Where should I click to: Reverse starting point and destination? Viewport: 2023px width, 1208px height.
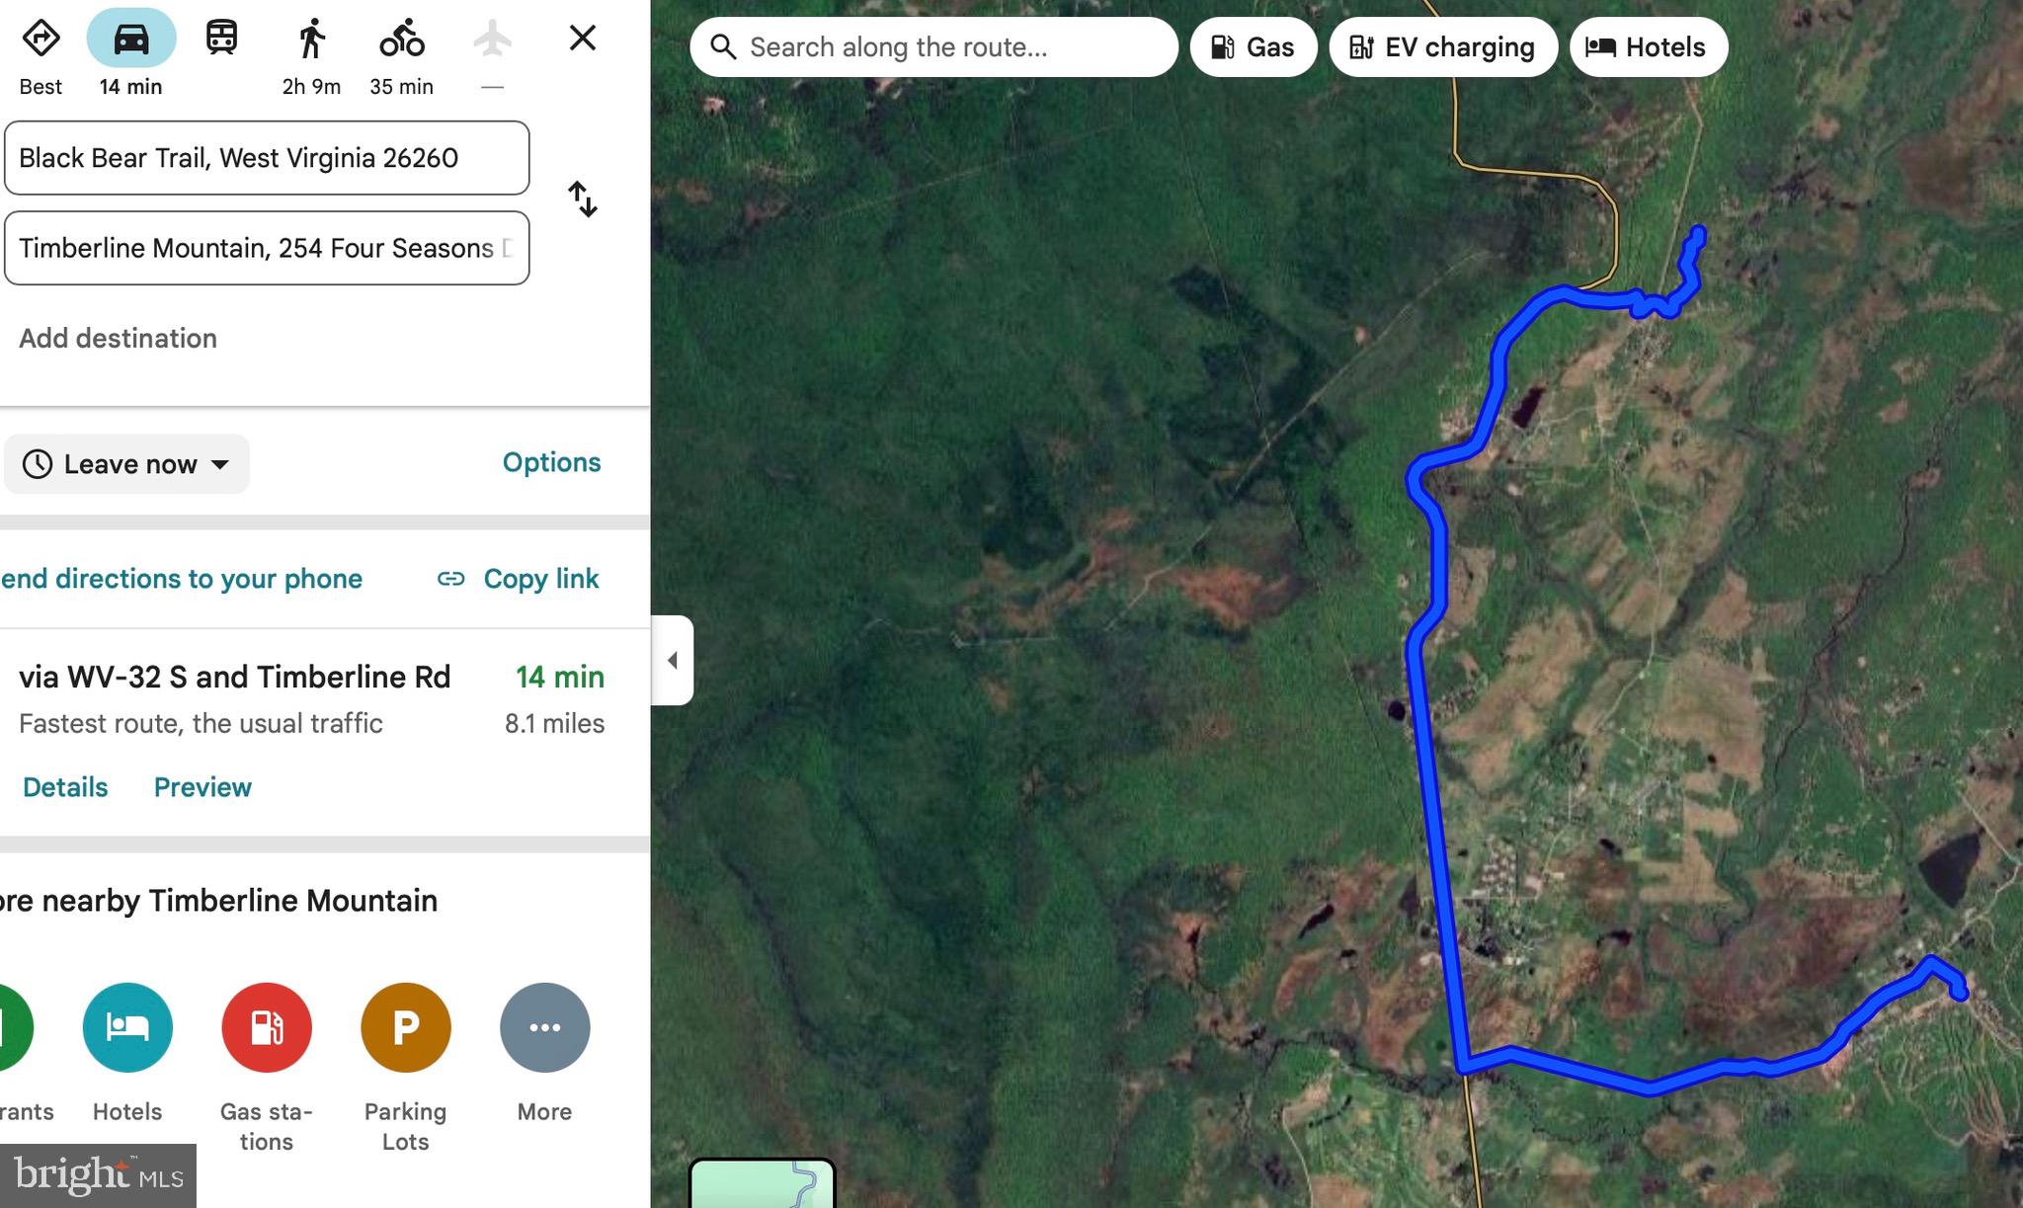[583, 200]
